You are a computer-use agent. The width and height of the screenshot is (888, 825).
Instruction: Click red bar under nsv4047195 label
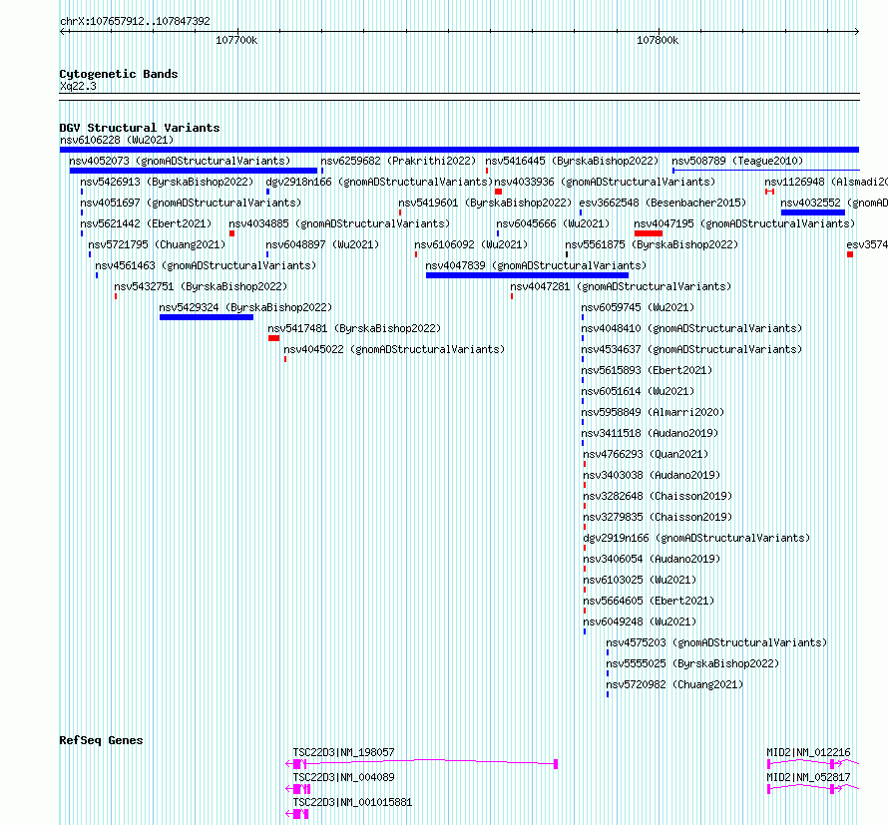click(649, 233)
